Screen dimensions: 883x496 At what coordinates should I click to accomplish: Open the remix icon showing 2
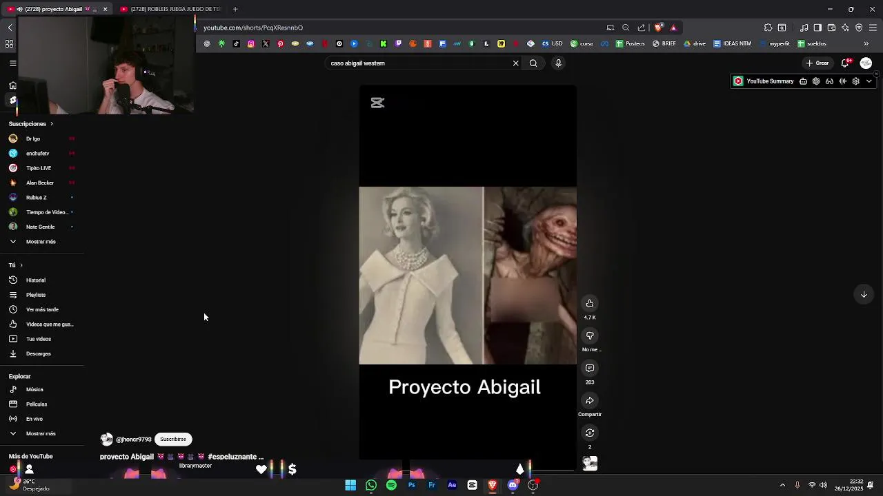pyautogui.click(x=590, y=433)
